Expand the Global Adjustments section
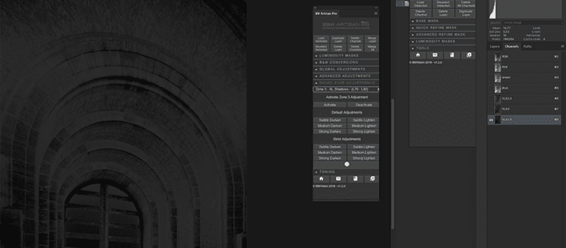 coord(346,69)
